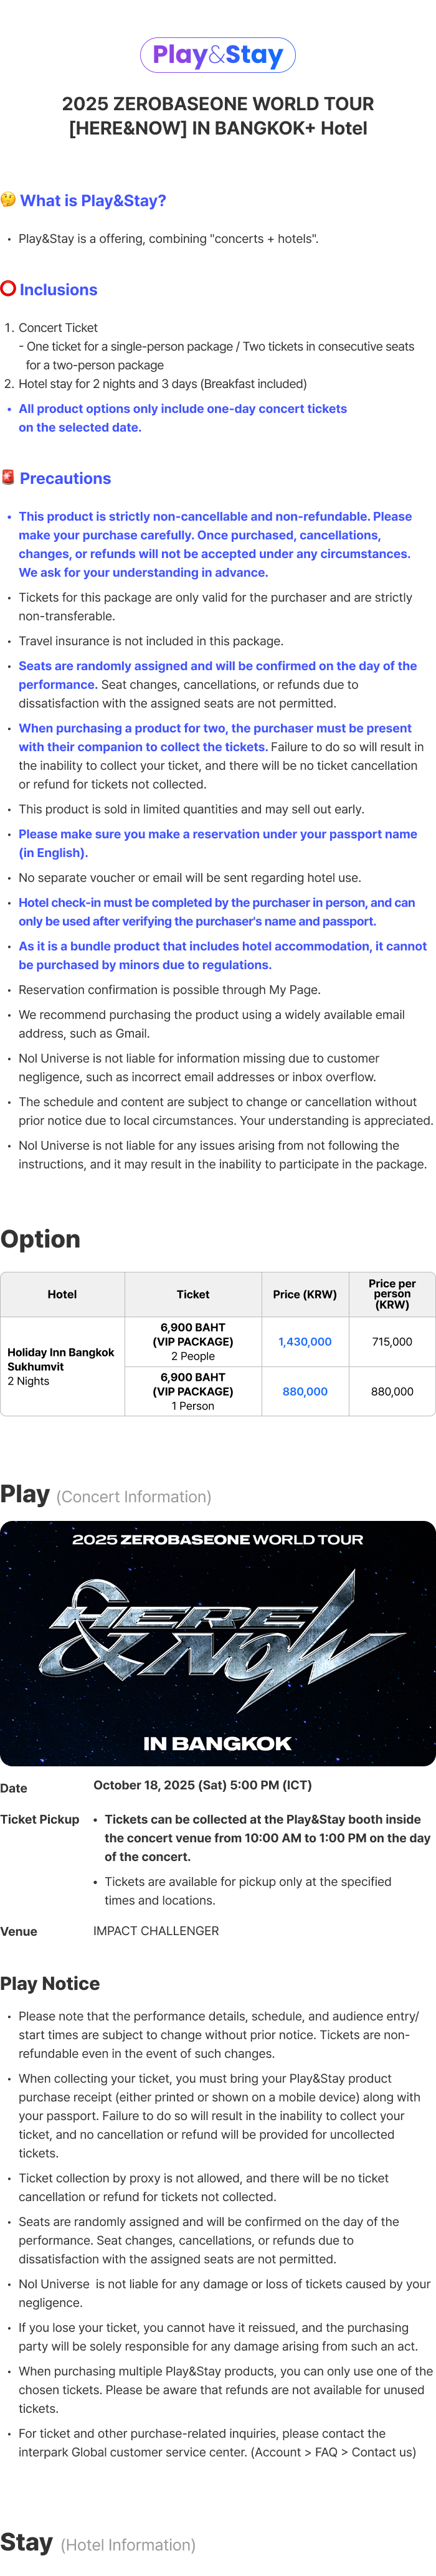Click the 715,000 per-person price cell
The image size is (436, 2576).
[x=392, y=1342]
